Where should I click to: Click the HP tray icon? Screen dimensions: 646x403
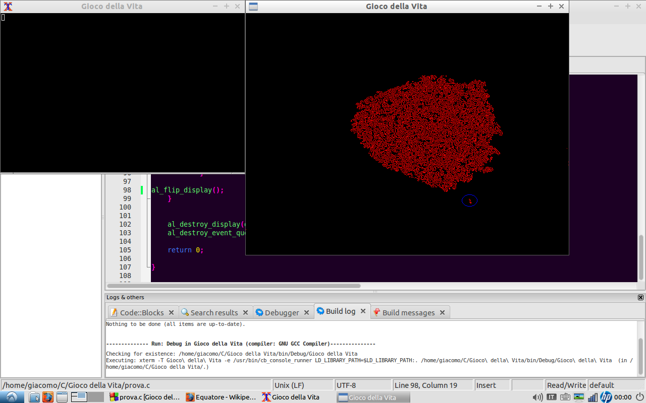606,397
